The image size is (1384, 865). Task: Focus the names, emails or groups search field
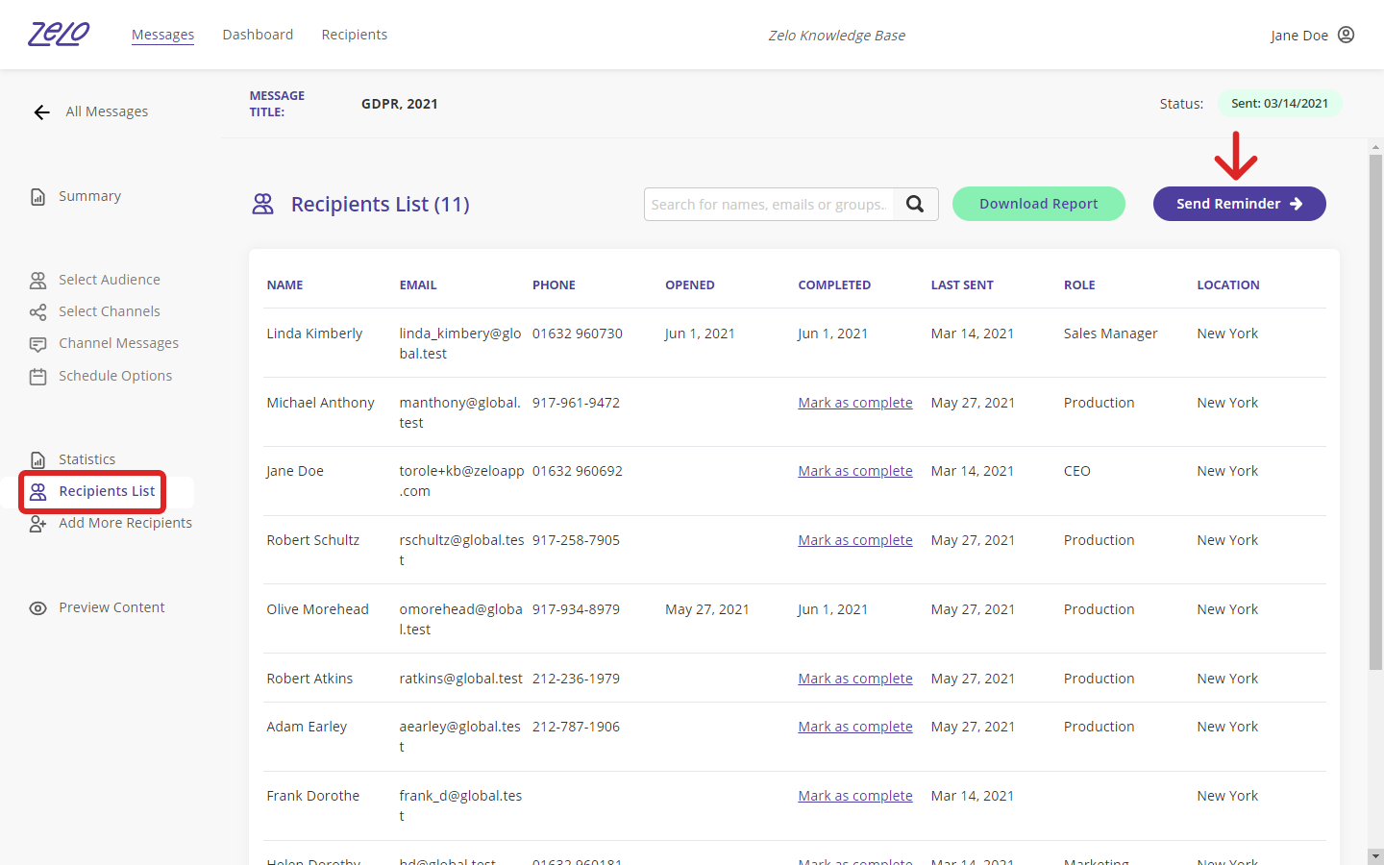pyautogui.click(x=769, y=204)
